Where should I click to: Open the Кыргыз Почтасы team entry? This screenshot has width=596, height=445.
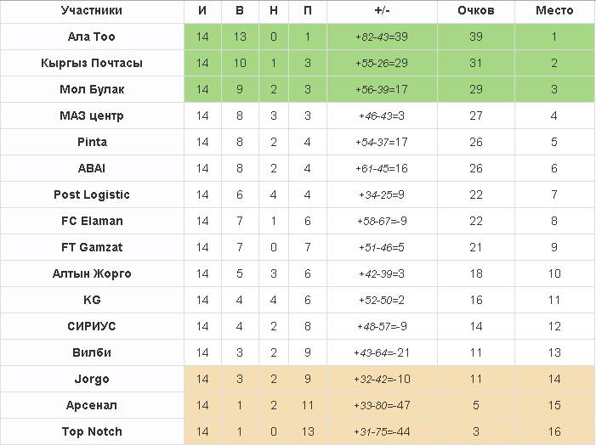coord(92,63)
